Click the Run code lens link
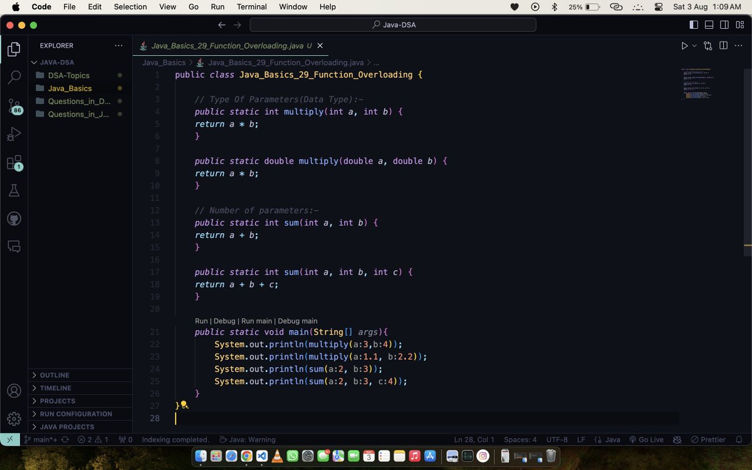 (201, 321)
